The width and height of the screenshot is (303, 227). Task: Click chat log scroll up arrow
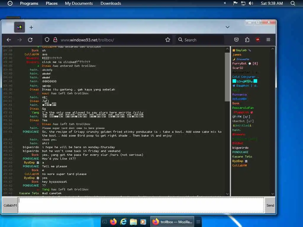click(x=227, y=49)
